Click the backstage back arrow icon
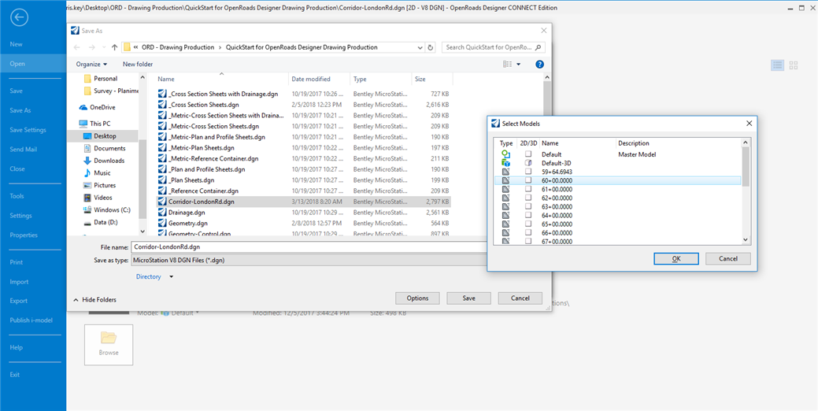818x411 pixels. click(20, 17)
